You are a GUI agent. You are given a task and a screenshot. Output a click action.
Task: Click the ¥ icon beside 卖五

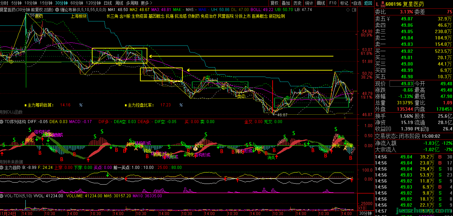click(x=388, y=19)
